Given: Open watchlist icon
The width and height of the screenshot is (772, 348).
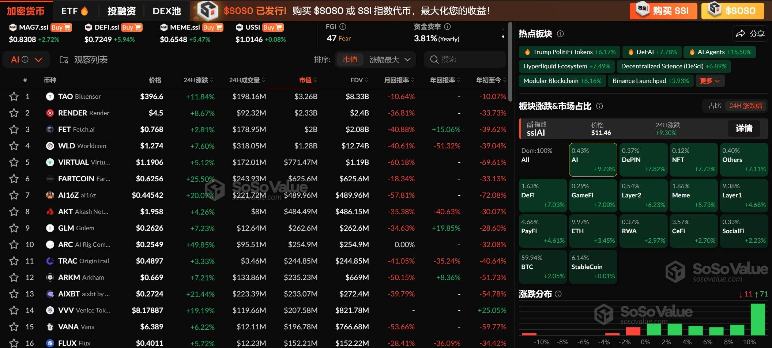Looking at the screenshot, I should pyautogui.click(x=64, y=60).
